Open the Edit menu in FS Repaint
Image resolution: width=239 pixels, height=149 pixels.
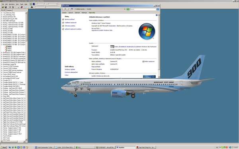6,4
